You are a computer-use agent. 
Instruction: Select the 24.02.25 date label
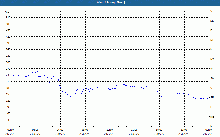click(x=208, y=134)
